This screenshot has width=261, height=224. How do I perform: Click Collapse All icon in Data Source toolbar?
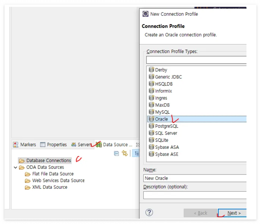pos(116,154)
